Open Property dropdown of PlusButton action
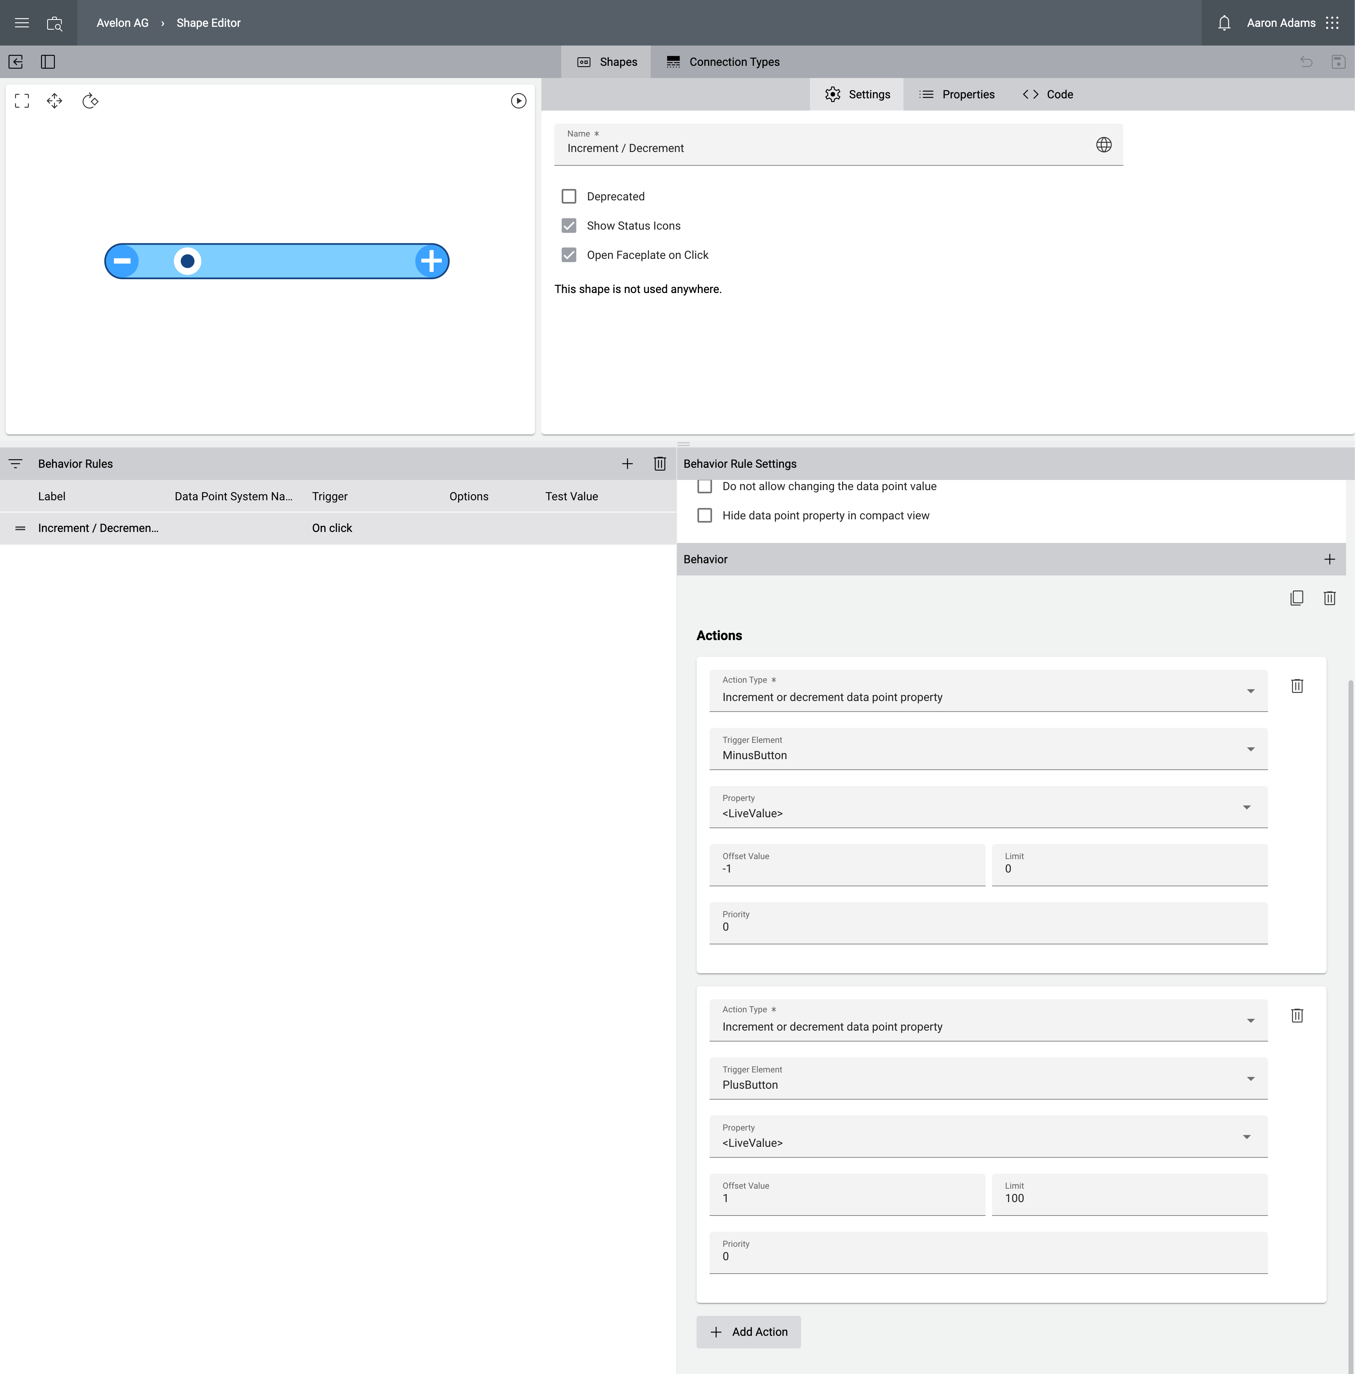Viewport: 1355px width, 1374px height. point(988,1136)
